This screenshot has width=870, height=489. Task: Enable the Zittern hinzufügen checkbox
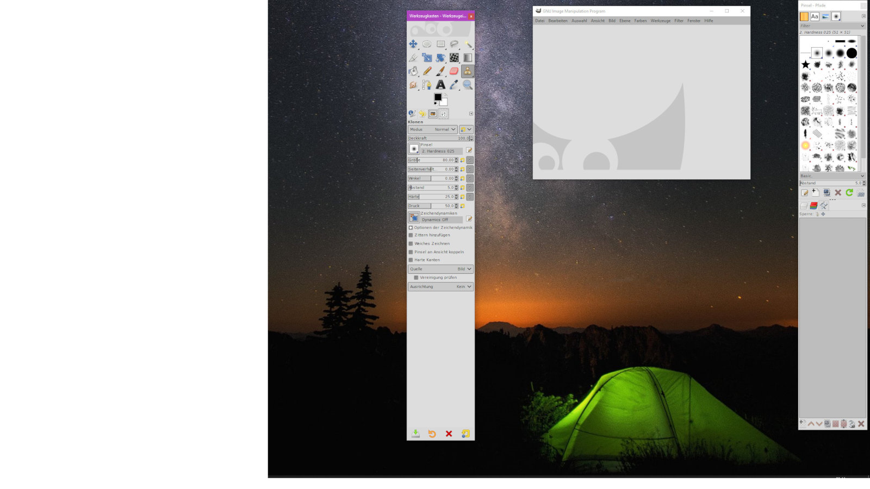click(x=411, y=235)
